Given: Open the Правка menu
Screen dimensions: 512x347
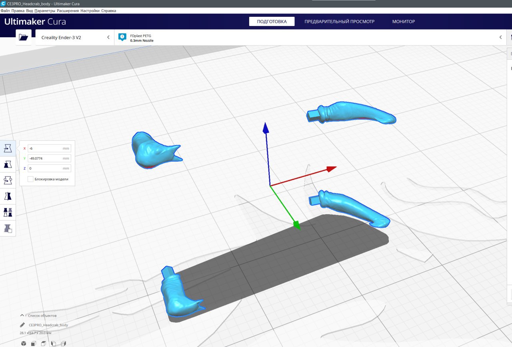Looking at the screenshot, I should 18,11.
